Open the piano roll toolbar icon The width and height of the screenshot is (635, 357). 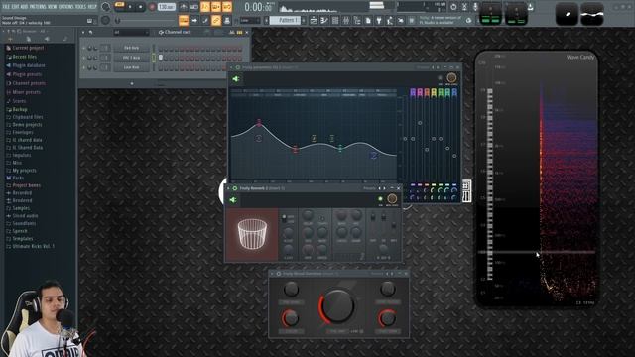pos(324,20)
